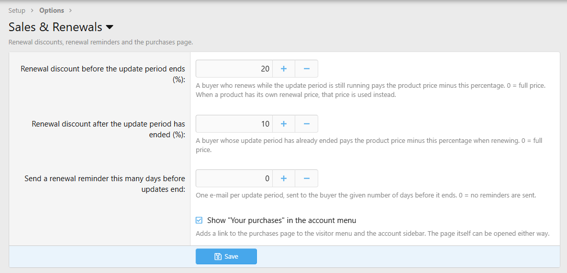This screenshot has height=273, width=567.
Task: Decrease the before-period-ends renewal discount with minus
Action: [306, 68]
